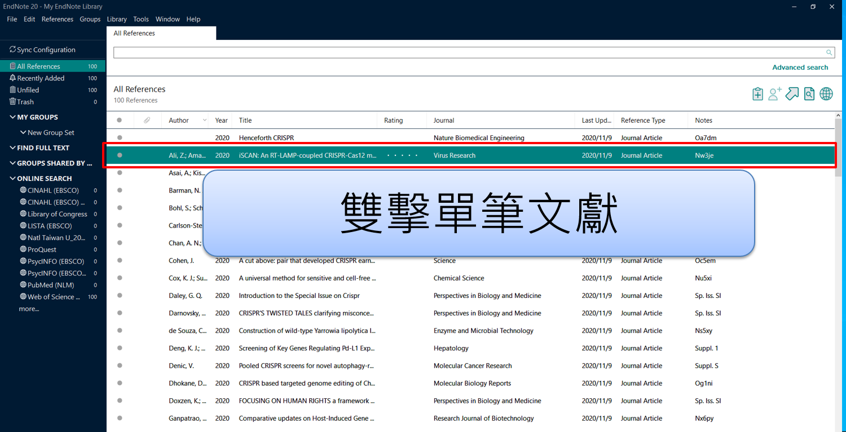Toggle read dot for Asai, A. reference
846x432 pixels.
click(x=120, y=173)
